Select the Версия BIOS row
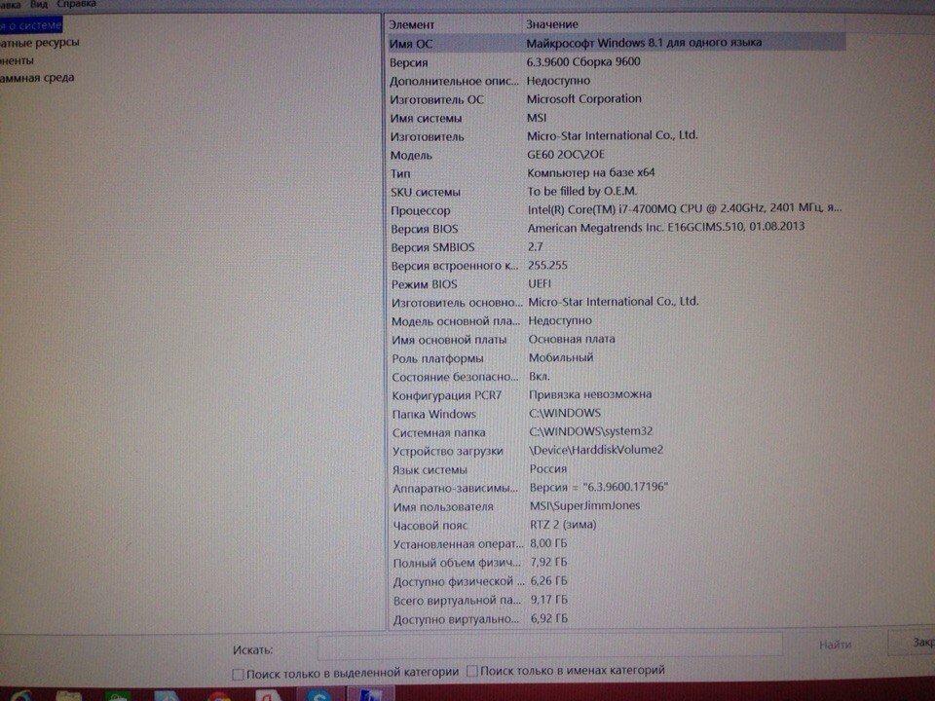 [616, 228]
